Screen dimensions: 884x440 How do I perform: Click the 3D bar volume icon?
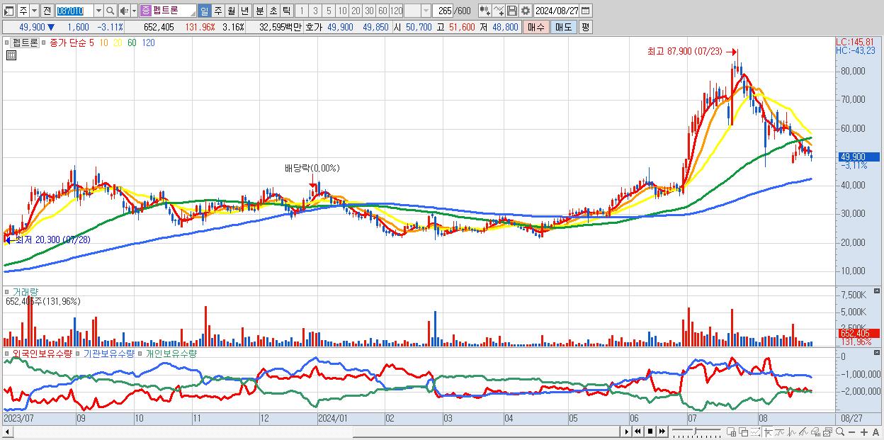815,431
